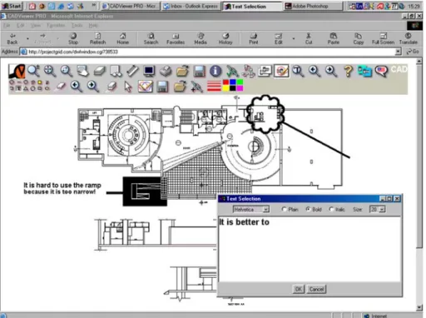Click OK in Text Selection dialog
The height and width of the screenshot is (318, 426).
(299, 289)
